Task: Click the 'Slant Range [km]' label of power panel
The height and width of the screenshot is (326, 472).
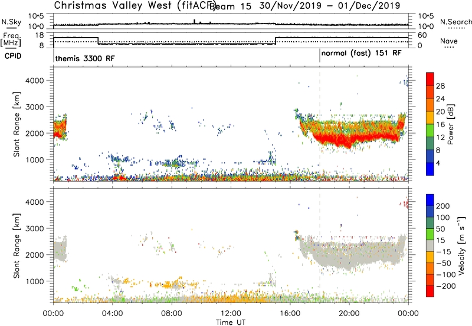Action: pyautogui.click(x=17, y=124)
